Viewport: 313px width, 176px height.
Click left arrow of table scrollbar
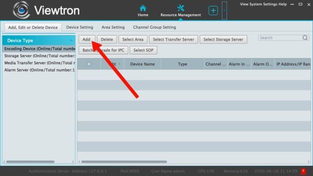click(x=79, y=162)
